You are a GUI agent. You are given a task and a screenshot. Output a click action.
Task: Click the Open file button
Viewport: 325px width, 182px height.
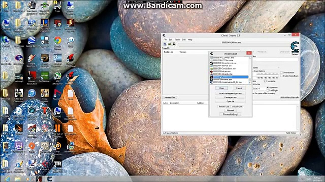coord(231,101)
